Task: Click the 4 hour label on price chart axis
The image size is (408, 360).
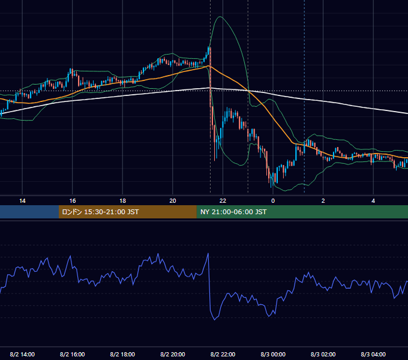Action: coord(373,201)
